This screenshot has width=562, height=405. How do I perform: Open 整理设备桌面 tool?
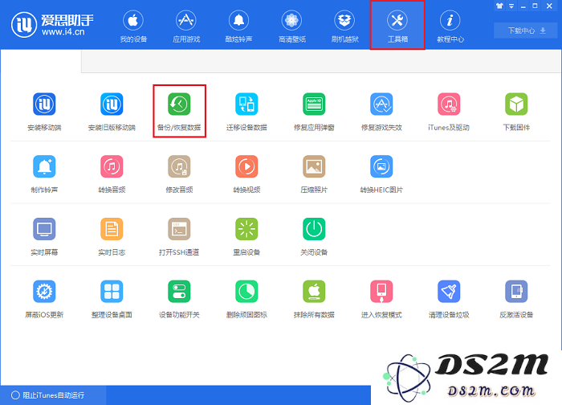pyautogui.click(x=112, y=299)
